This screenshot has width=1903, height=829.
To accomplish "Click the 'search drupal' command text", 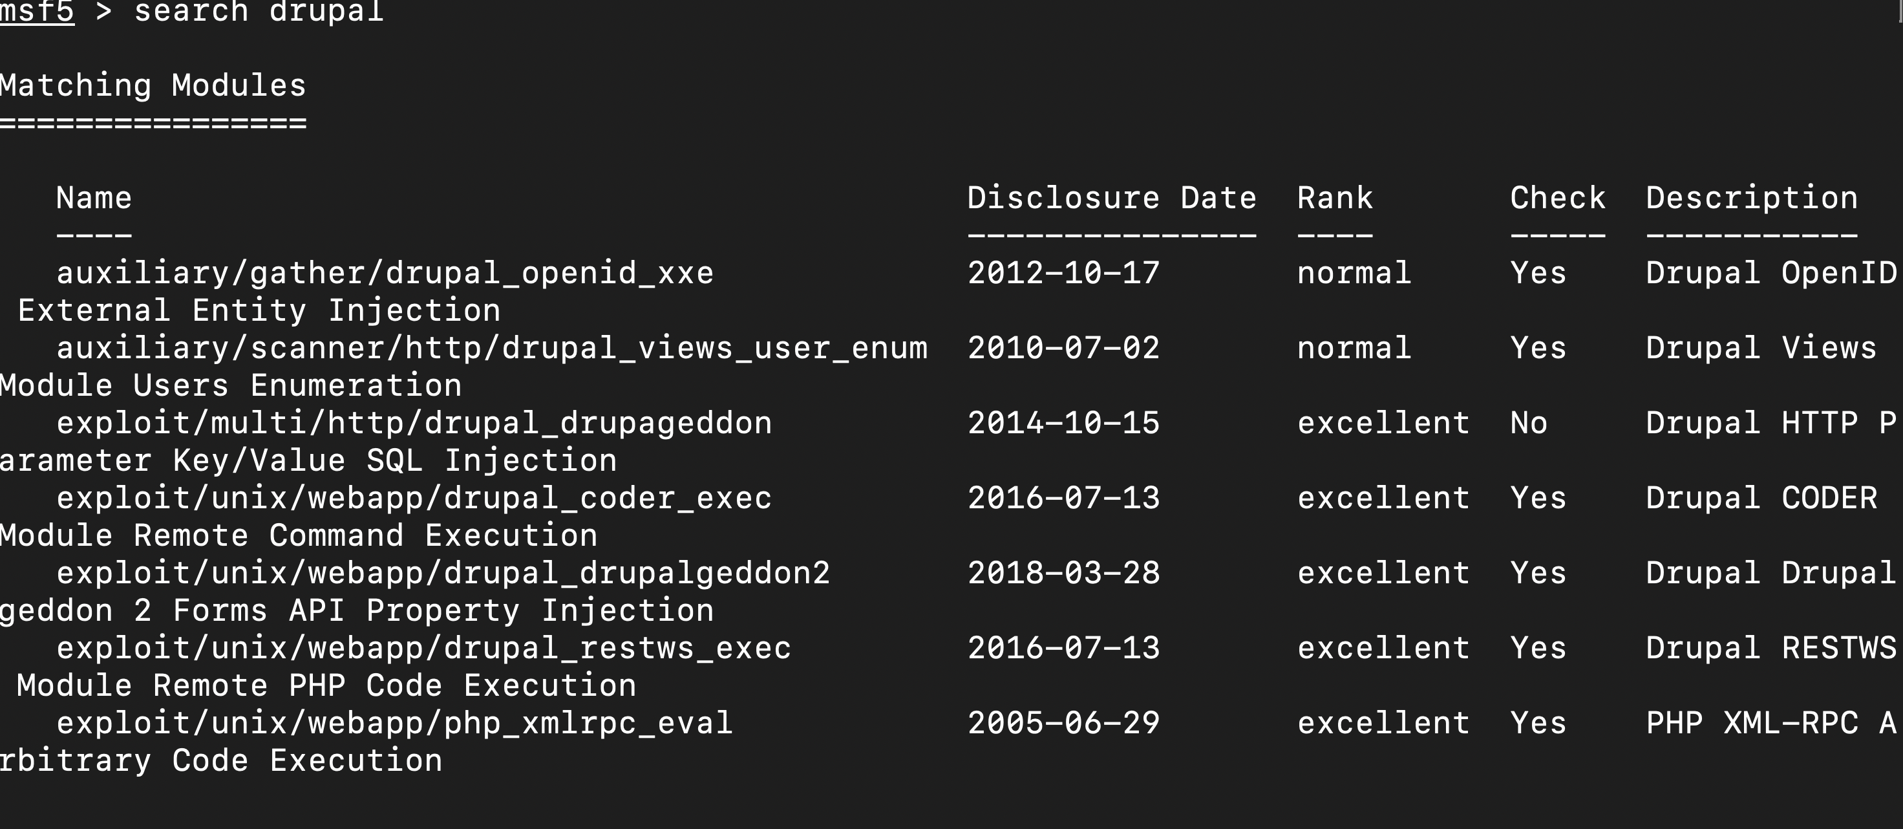I will 259,11.
